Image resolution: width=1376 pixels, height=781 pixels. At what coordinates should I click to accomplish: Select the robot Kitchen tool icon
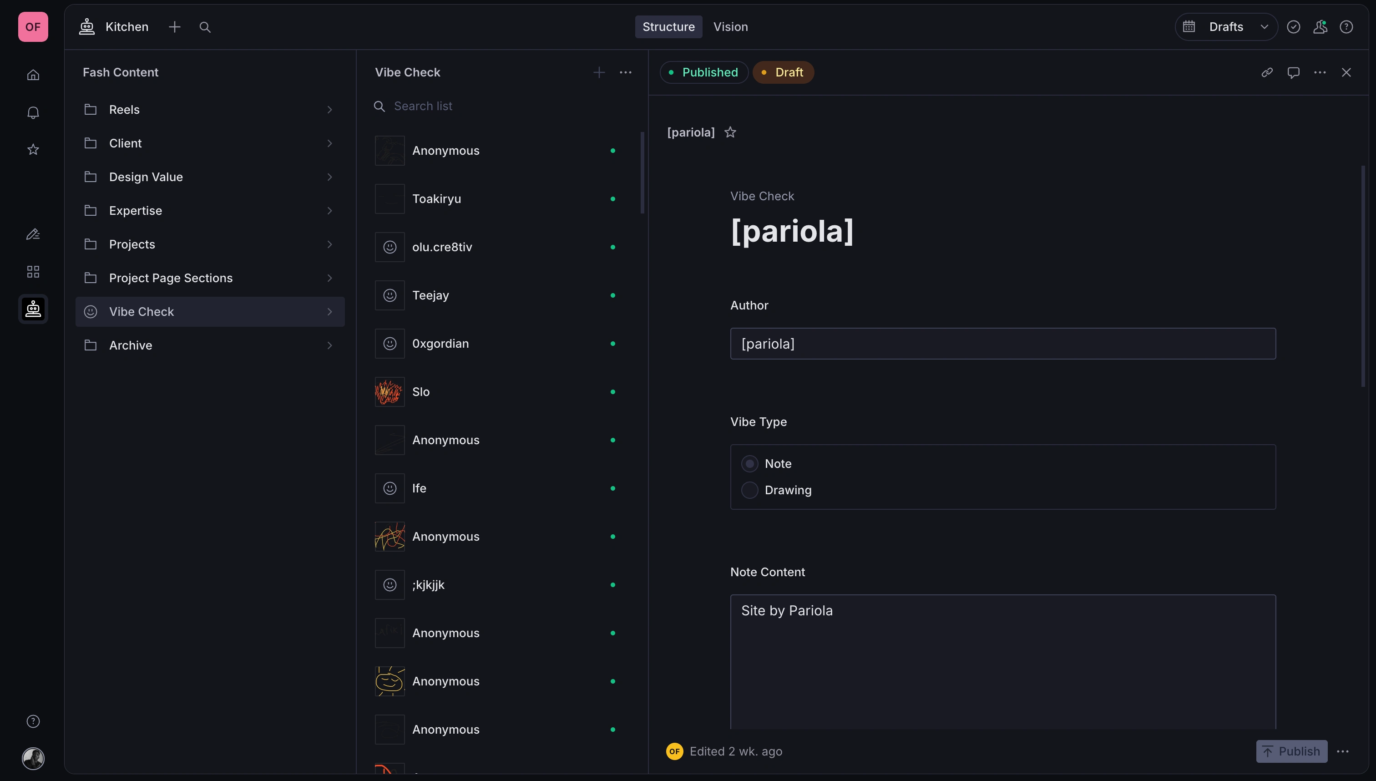pyautogui.click(x=33, y=309)
